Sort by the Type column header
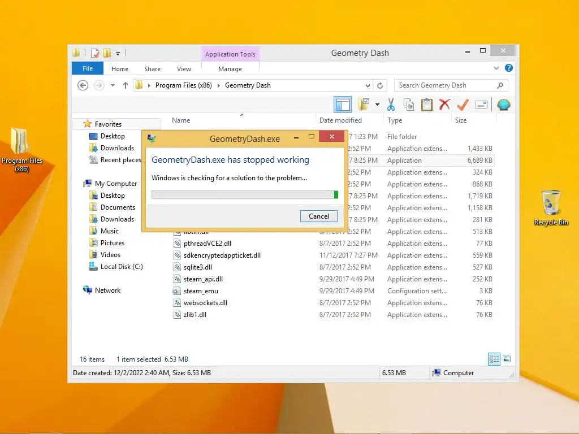 click(395, 120)
